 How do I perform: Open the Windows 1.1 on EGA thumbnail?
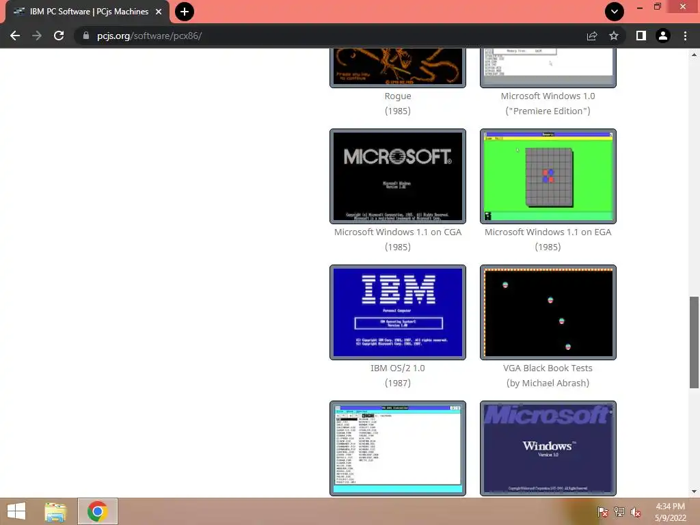[548, 176]
